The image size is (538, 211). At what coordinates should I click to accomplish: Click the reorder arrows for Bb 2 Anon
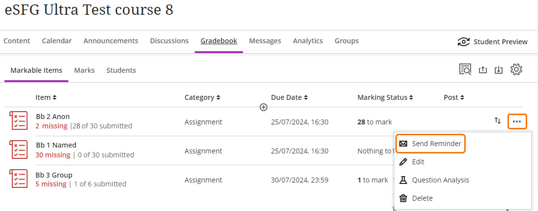(498, 121)
